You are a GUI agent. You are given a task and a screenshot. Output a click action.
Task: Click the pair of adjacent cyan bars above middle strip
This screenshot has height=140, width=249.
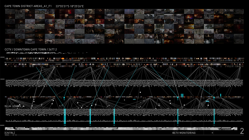182,95
